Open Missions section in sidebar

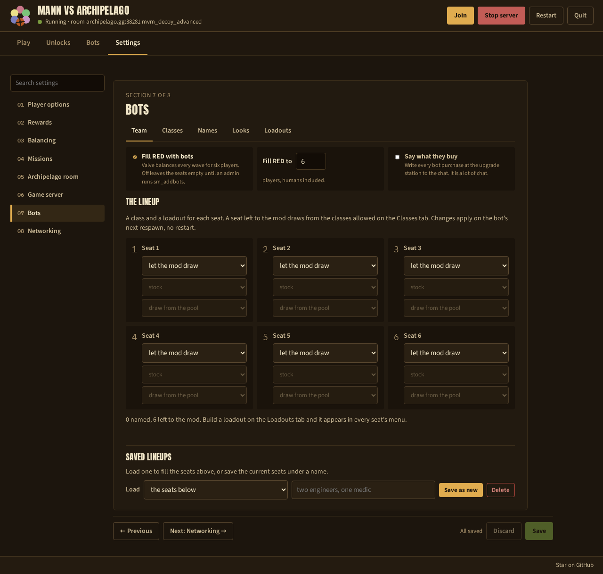click(x=57, y=159)
